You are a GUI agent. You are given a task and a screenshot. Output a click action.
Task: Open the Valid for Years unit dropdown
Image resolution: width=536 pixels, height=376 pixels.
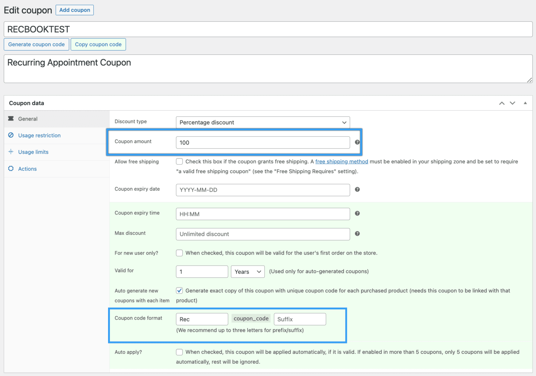(247, 272)
